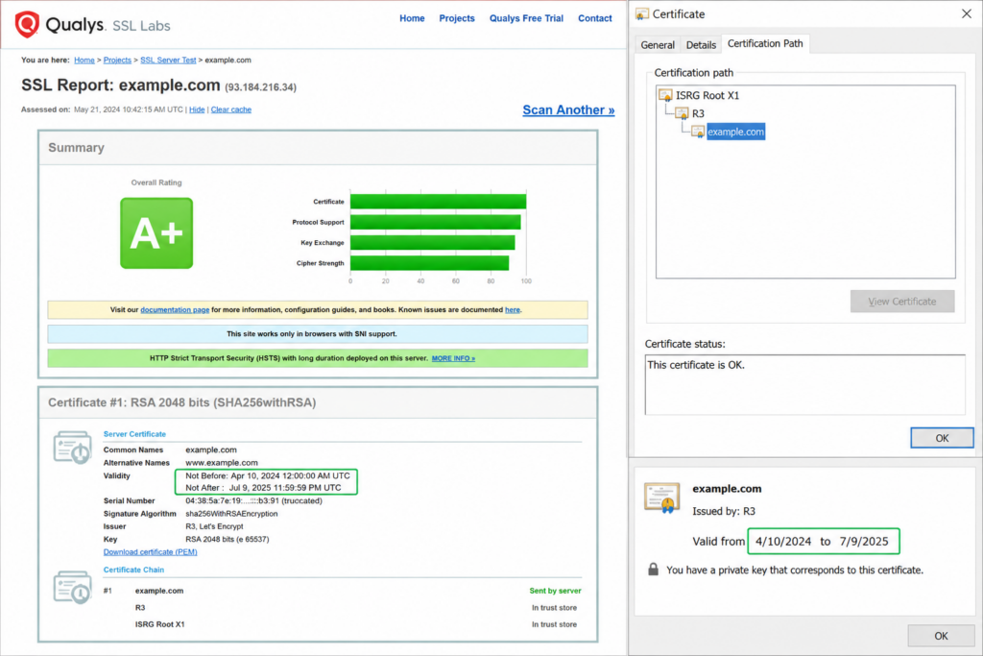Open the SSL Server Test breadcrumb link
This screenshot has width=983, height=656.
pos(168,61)
